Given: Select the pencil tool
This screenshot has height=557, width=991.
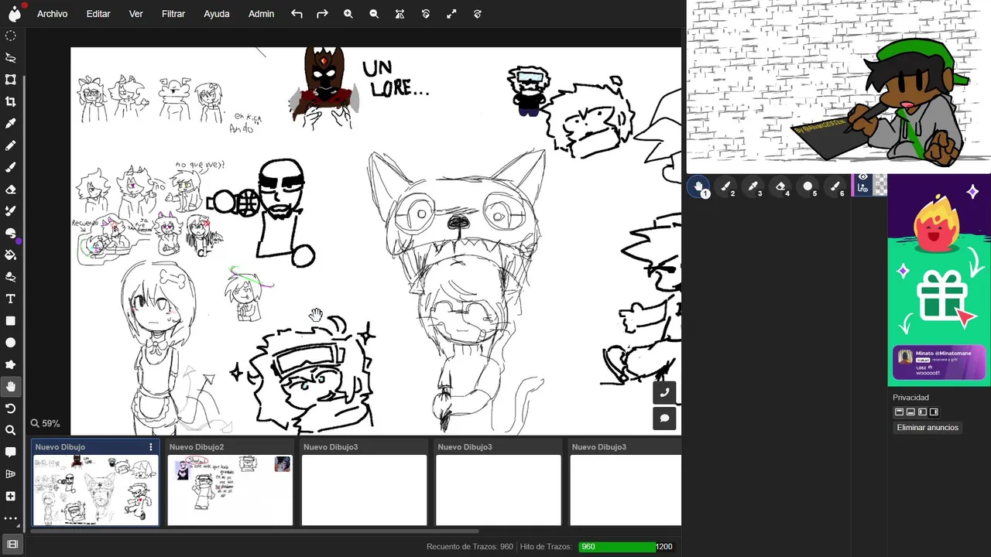Looking at the screenshot, I should (x=11, y=145).
